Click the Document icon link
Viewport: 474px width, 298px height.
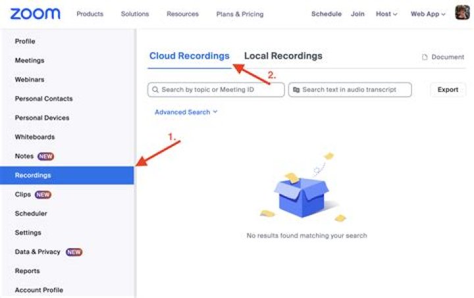click(x=443, y=57)
